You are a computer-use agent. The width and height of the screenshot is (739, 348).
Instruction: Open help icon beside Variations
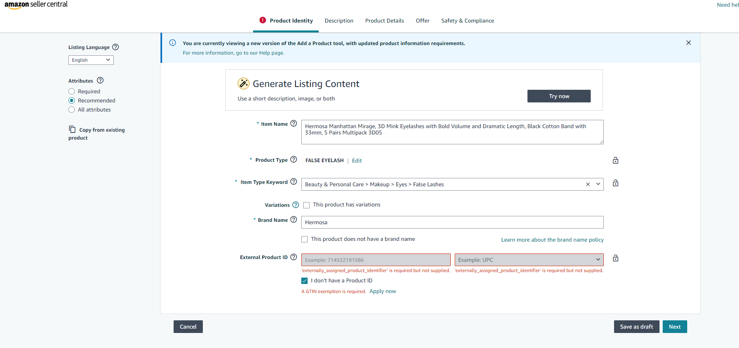295,205
